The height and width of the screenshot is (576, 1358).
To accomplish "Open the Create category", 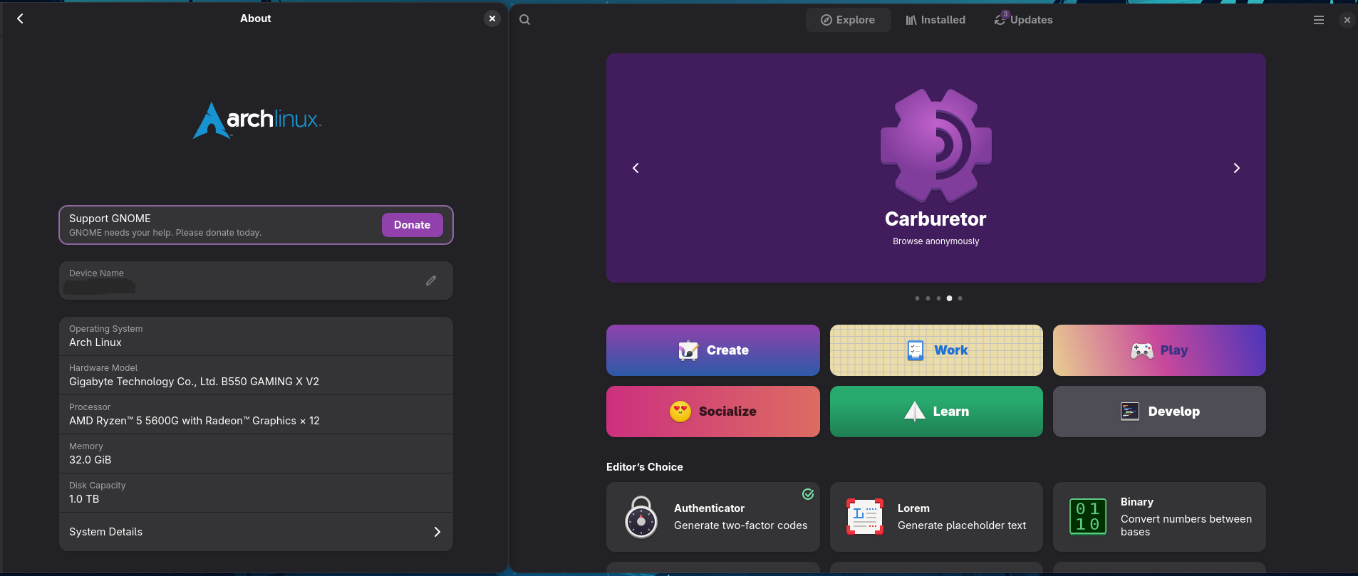I will [713, 350].
